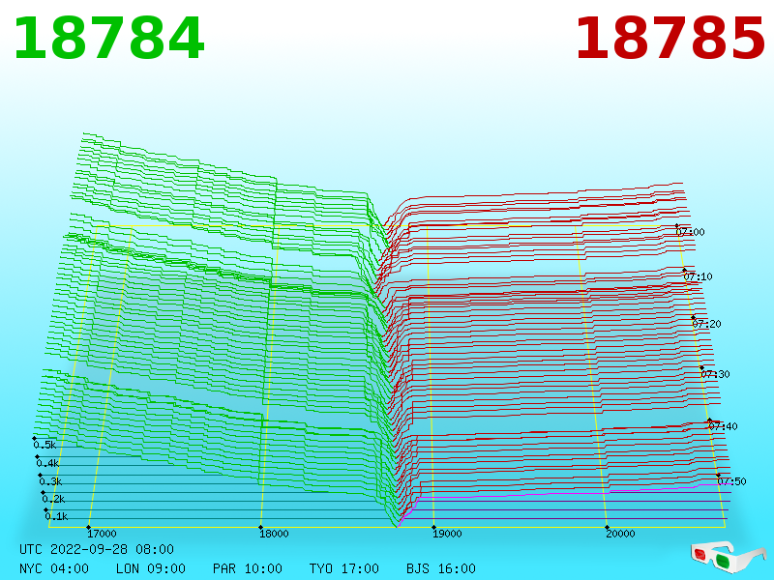
Task: Click the 3D anaglyph glasses icon
Action: 728,557
